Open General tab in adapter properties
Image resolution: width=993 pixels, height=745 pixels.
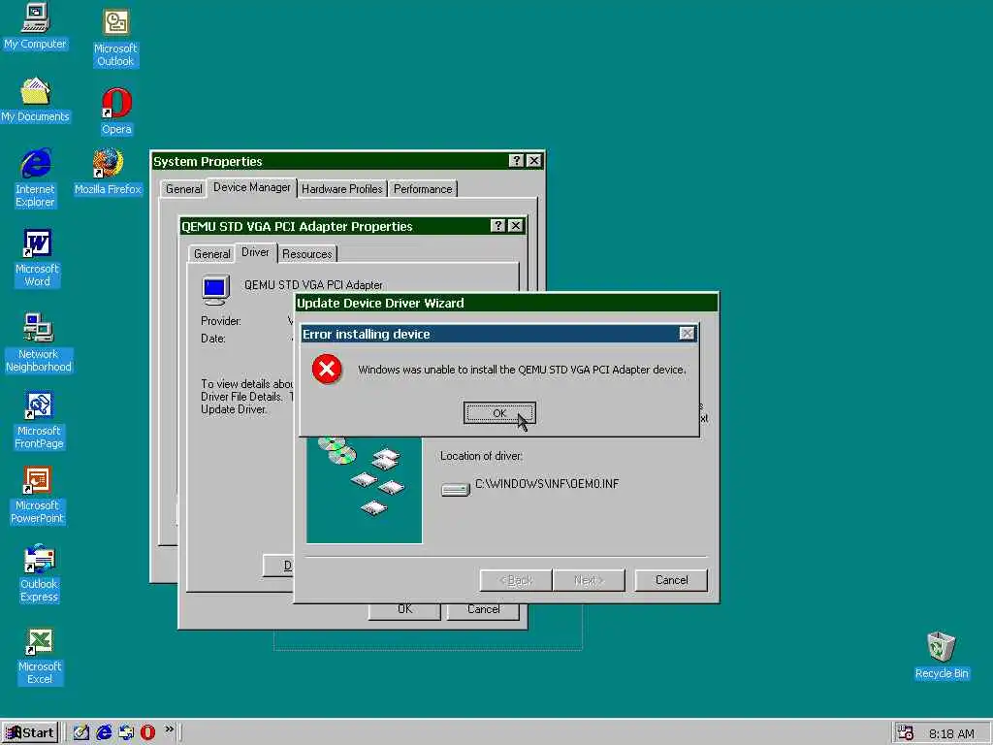point(211,253)
